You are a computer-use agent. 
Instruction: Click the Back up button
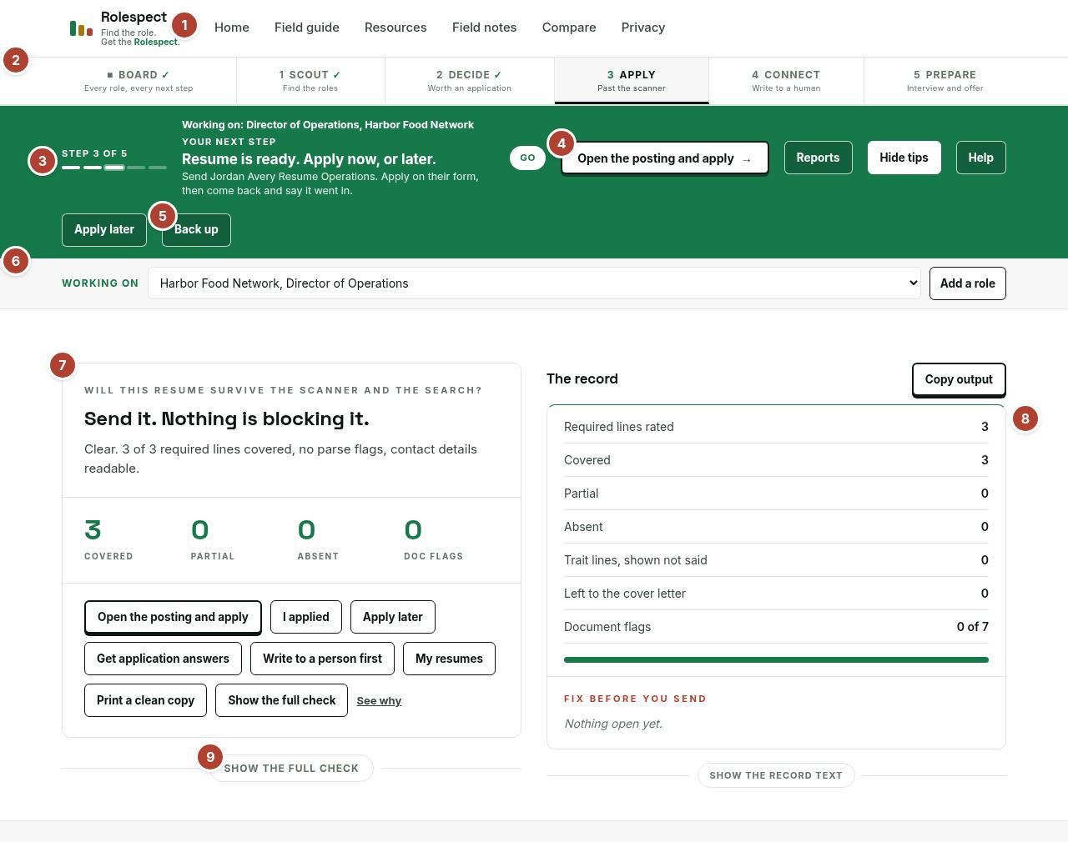tap(196, 229)
